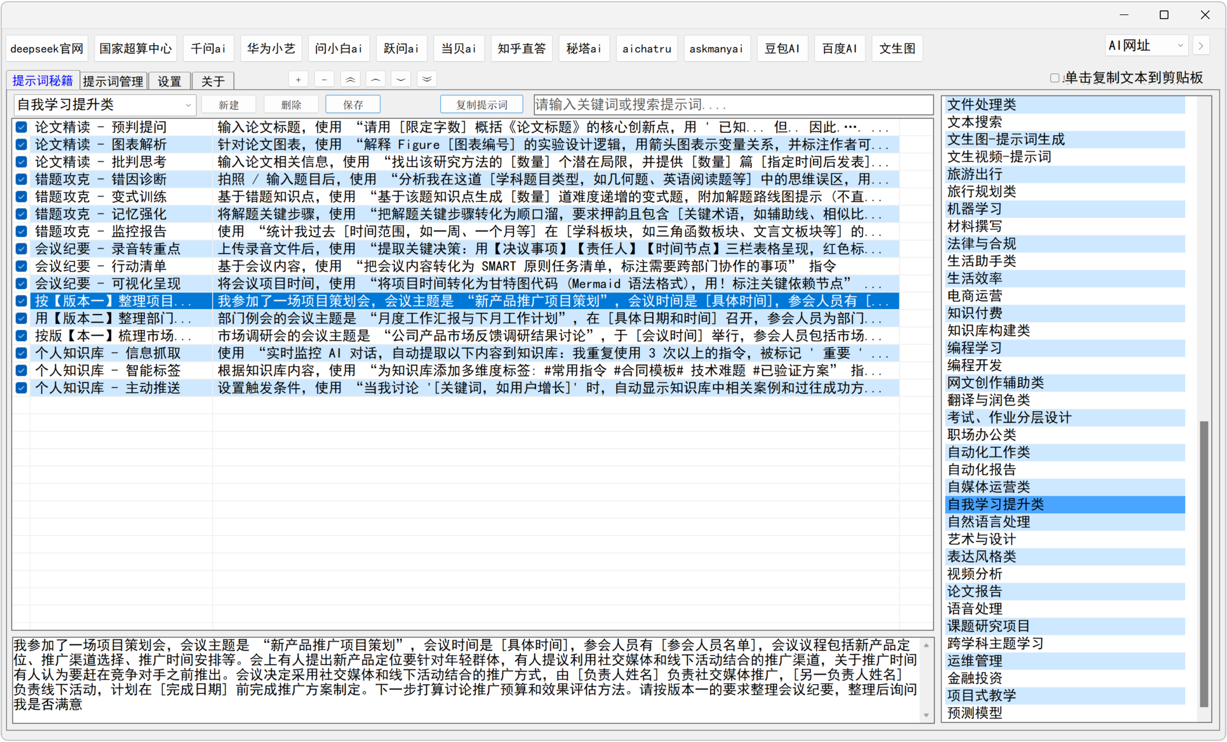Image resolution: width=1227 pixels, height=742 pixels.
Task: Click the minus icon to remove an item
Action: click(x=324, y=80)
